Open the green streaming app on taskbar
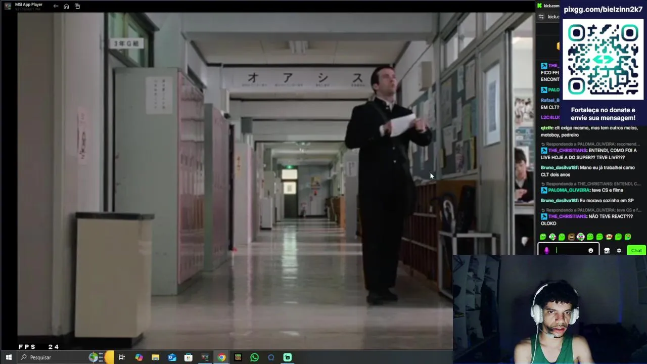This screenshot has height=364, width=647. pyautogui.click(x=287, y=357)
